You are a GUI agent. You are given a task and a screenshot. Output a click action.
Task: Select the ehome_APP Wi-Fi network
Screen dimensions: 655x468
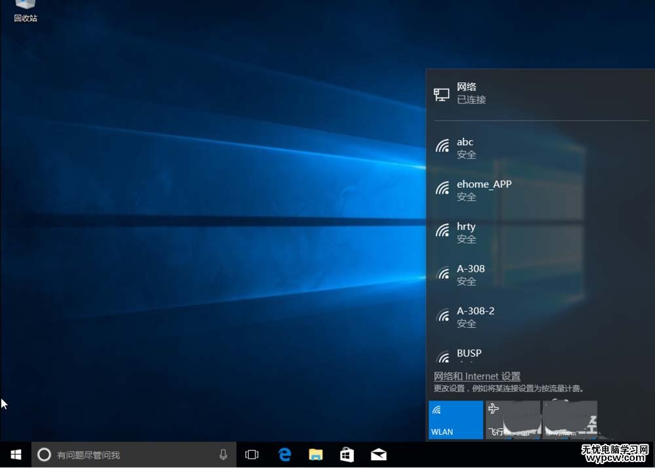(x=540, y=190)
